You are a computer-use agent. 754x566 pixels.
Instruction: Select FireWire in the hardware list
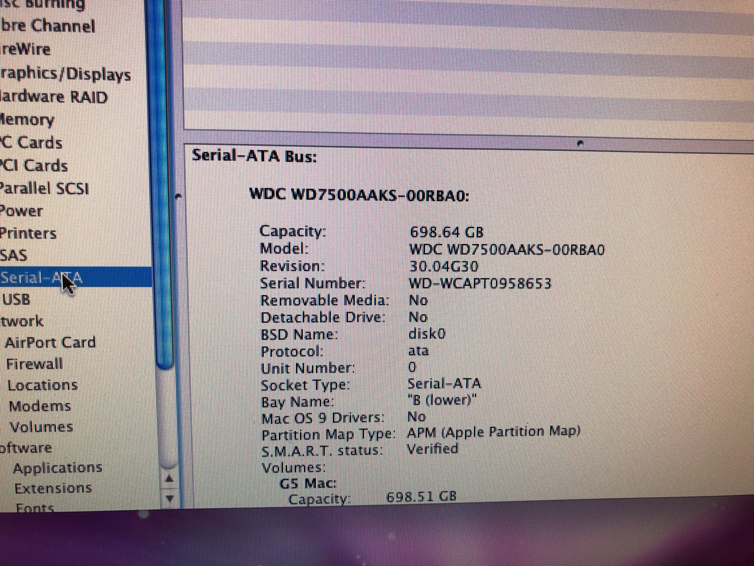coord(25,50)
